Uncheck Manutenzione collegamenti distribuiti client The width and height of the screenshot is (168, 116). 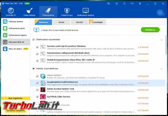coord(37,54)
